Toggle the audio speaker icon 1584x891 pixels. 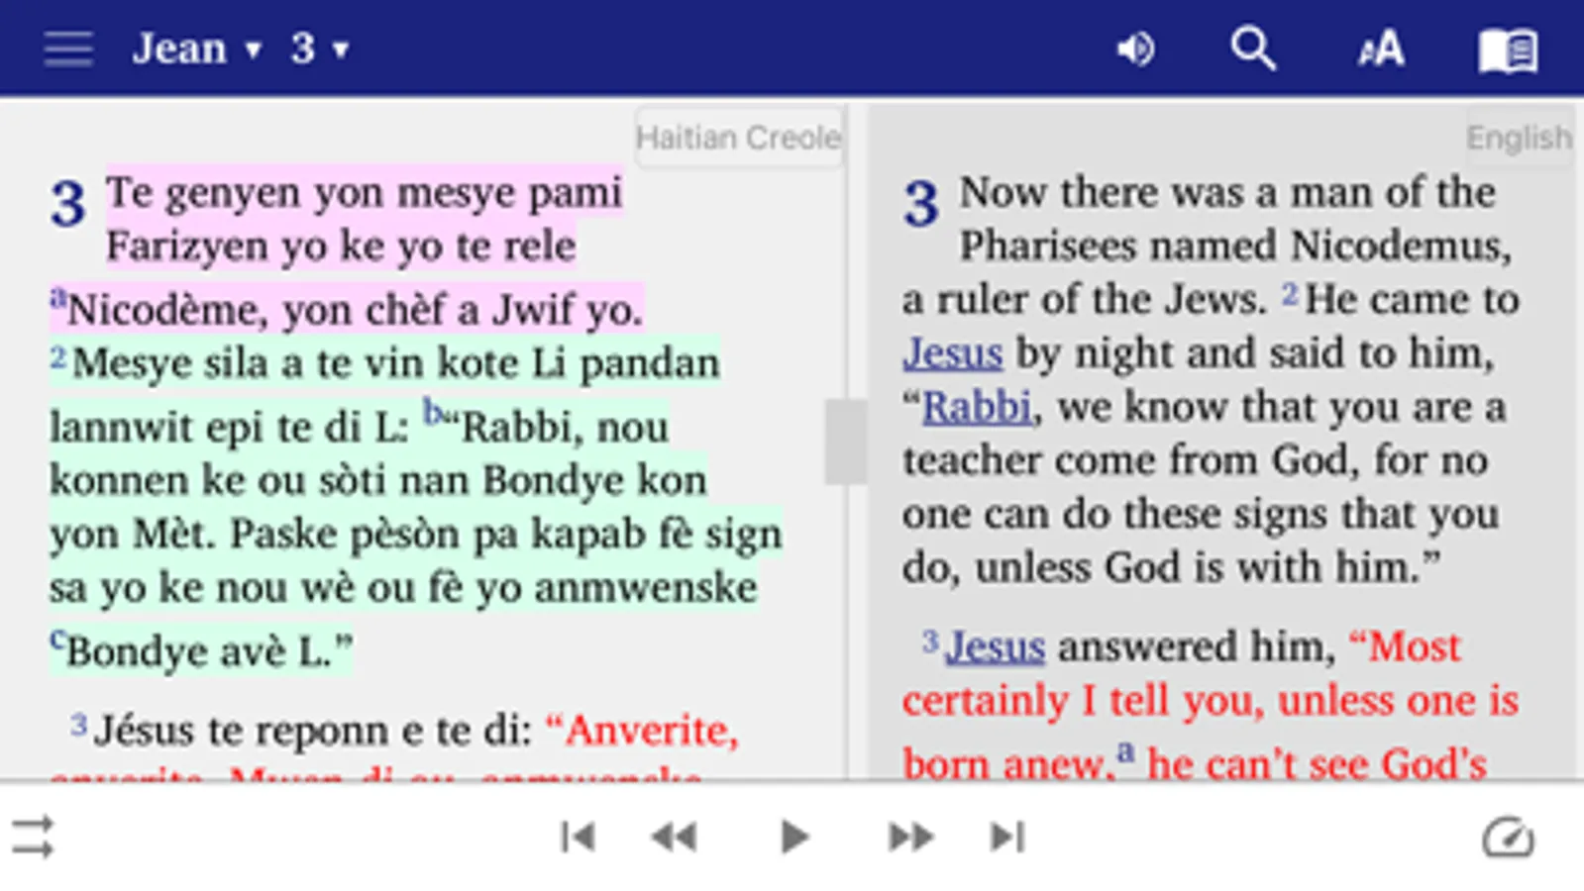(x=1135, y=49)
